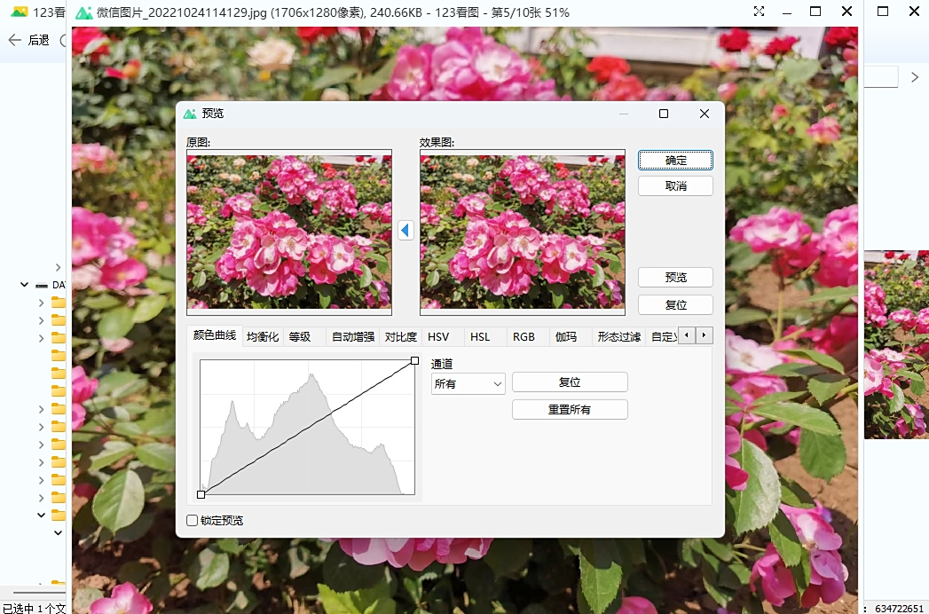
Task: Click the 效果图 result preview image
Action: pos(522,230)
